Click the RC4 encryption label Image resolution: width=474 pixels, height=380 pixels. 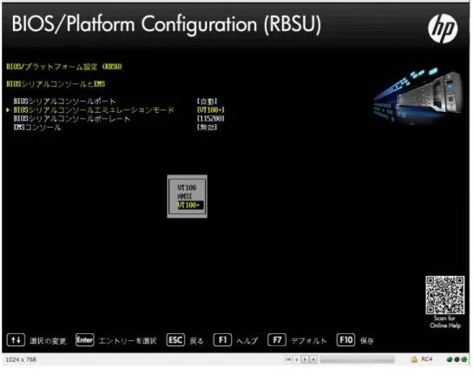[427, 359]
